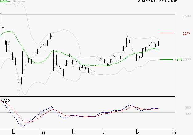Click the BBands legend label

17,2
